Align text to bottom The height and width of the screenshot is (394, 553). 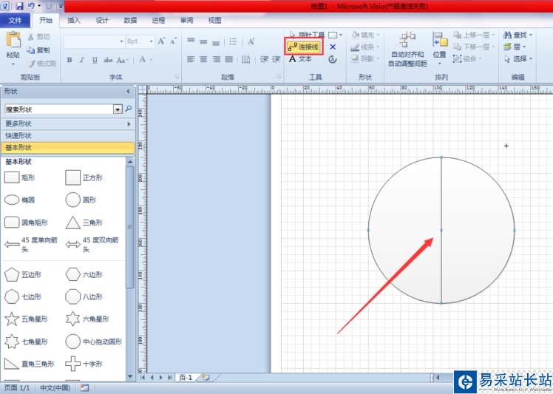pyautogui.click(x=216, y=41)
